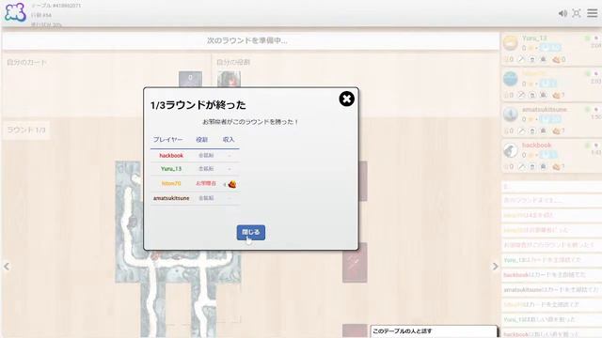Click the お邪魔者 role text for hiton70
Viewport: 602px width, 338px height.
[206, 184]
